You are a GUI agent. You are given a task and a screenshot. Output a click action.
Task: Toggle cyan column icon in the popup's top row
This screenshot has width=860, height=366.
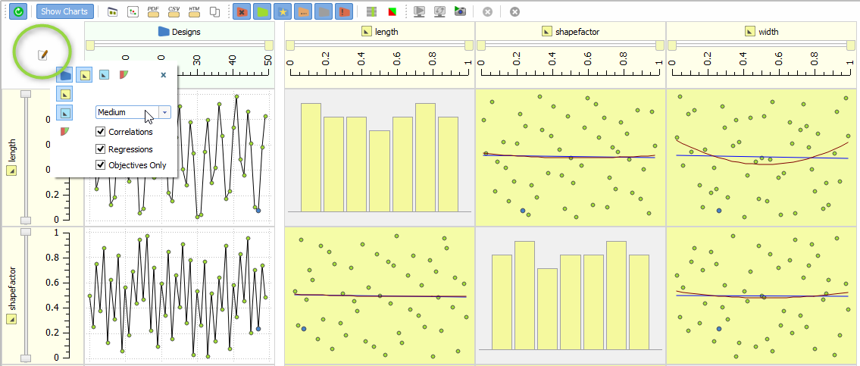tap(104, 74)
